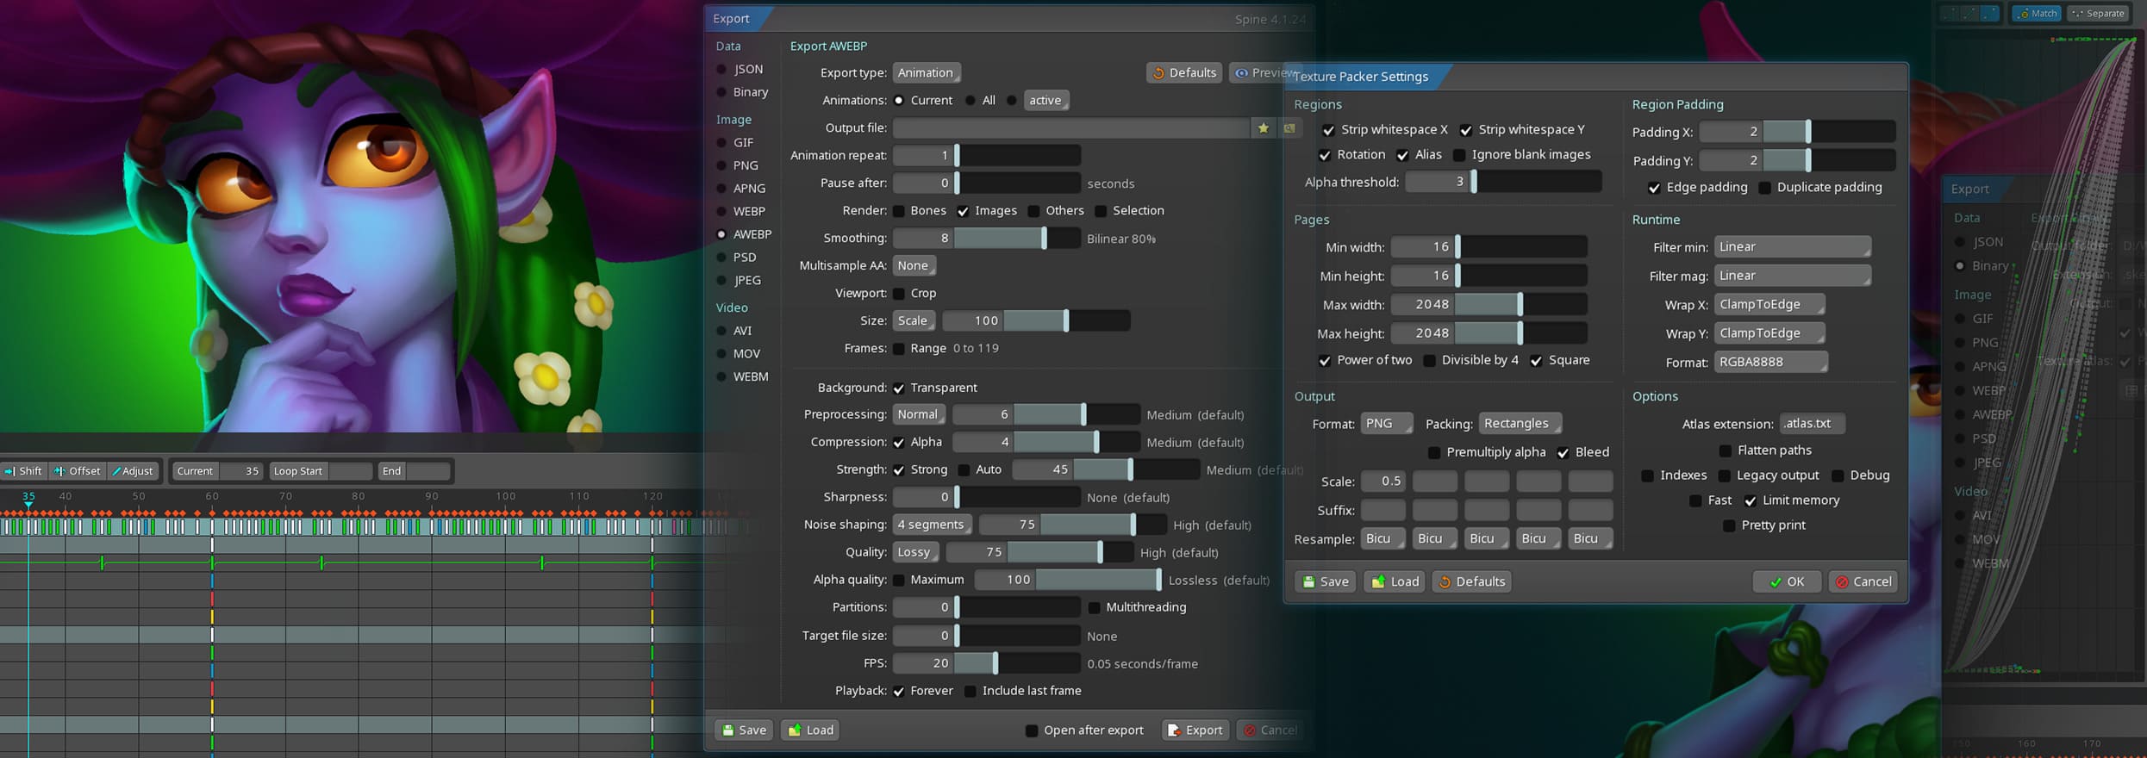Open the Filter min Linear dropdown
The height and width of the screenshot is (758, 2147).
[1792, 247]
